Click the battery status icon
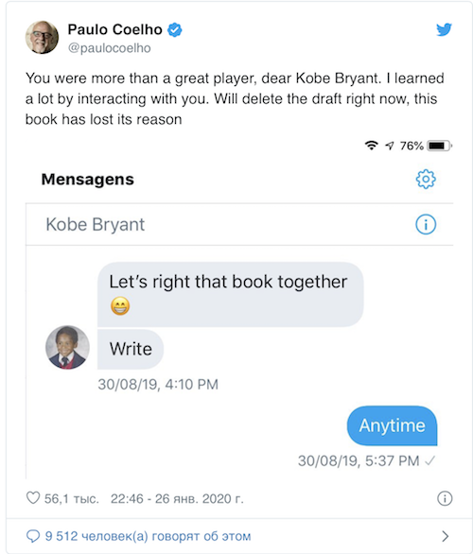The width and height of the screenshot is (473, 554). pyautogui.click(x=439, y=146)
